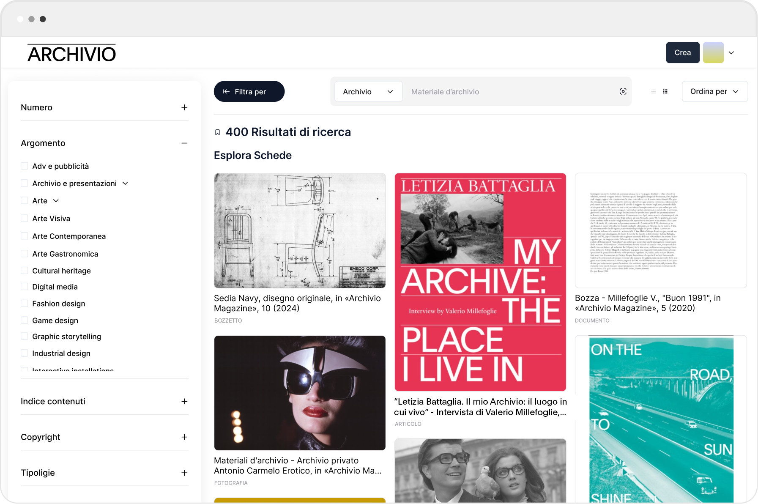Viewport: 758px width, 504px height.
Task: Expand the Arte subcategory chevron
Action: click(x=56, y=201)
